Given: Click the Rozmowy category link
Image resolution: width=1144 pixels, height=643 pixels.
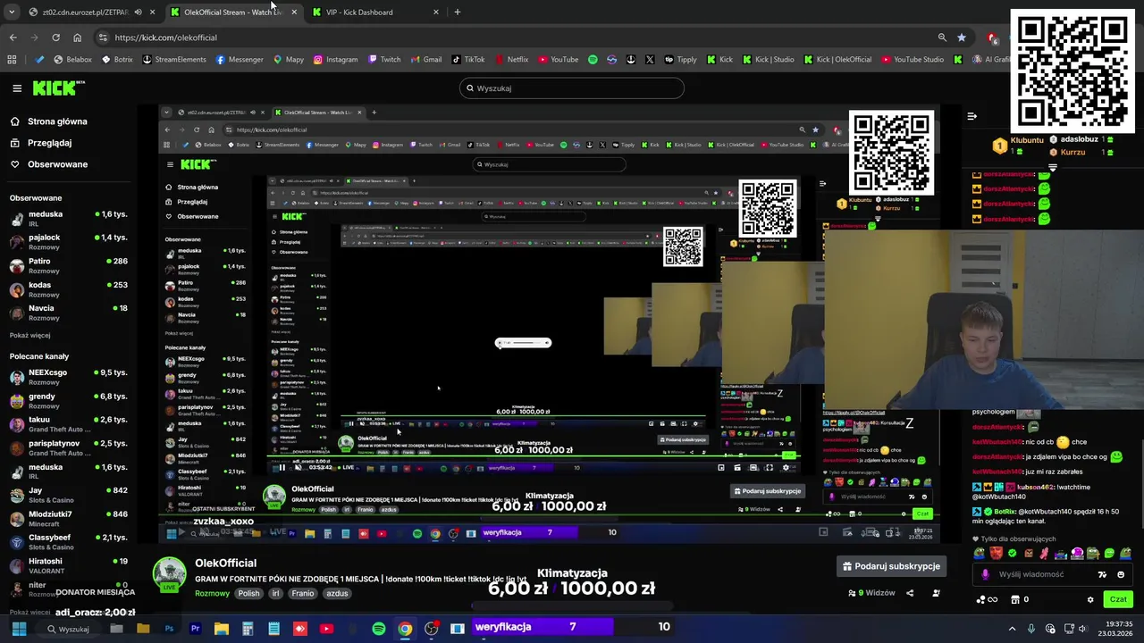Looking at the screenshot, I should coord(212,593).
